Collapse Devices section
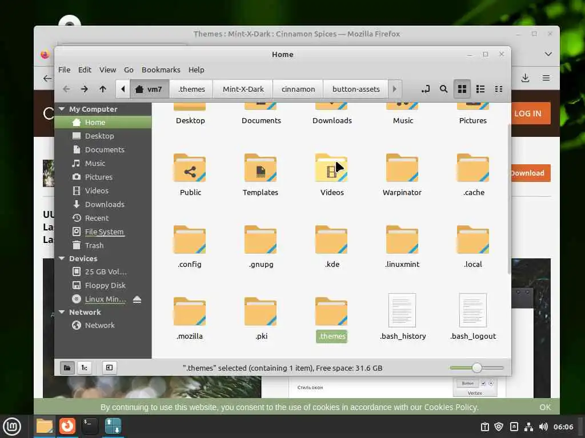585x438 pixels. point(62,258)
